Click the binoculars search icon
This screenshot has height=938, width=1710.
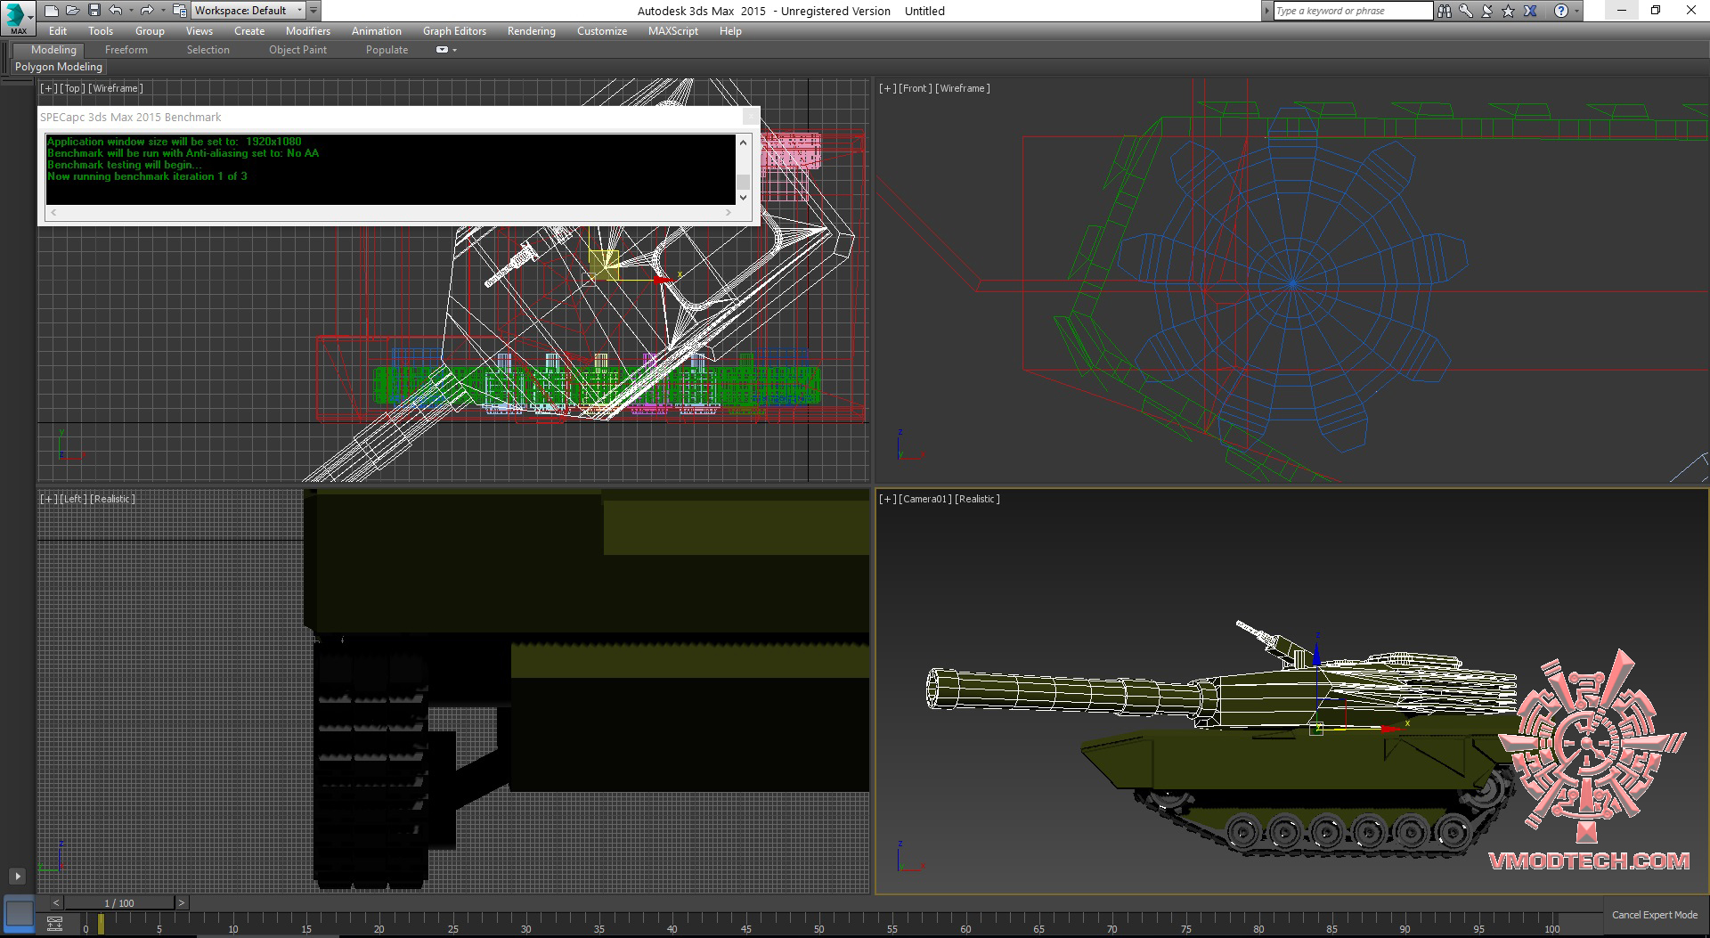point(1444,11)
